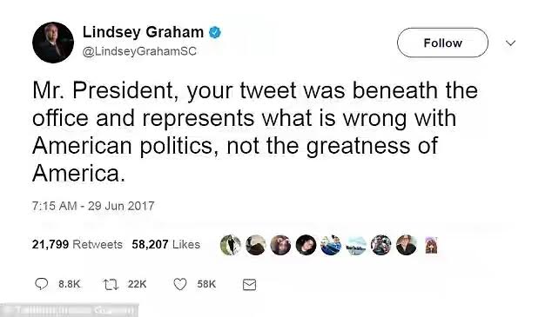Click the last liker avatar in row

coord(431,245)
